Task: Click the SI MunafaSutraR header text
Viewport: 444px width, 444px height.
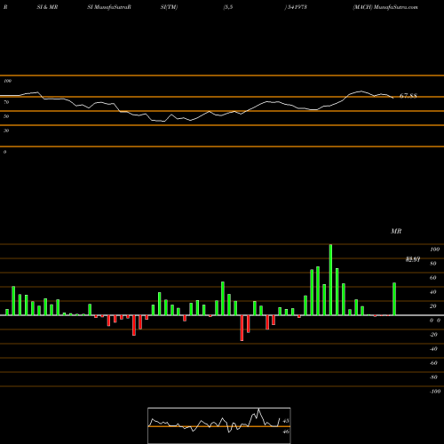Action: [x=109, y=7]
